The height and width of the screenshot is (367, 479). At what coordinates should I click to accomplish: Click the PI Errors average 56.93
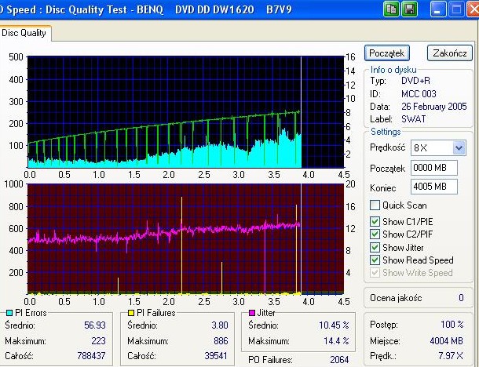95,325
